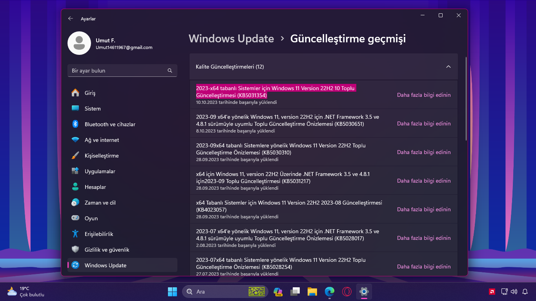The width and height of the screenshot is (536, 301).
Task: Open Gizlilik ve güvenlik settings
Action: 122,250
